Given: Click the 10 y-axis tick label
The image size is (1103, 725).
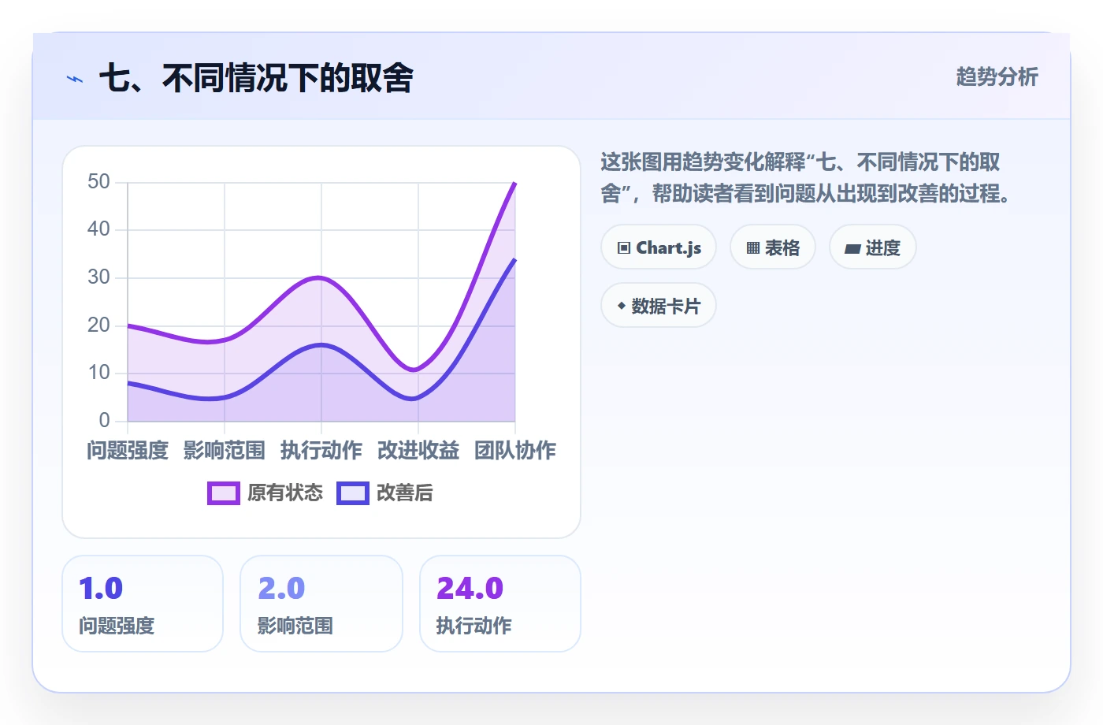Looking at the screenshot, I should 99,373.
